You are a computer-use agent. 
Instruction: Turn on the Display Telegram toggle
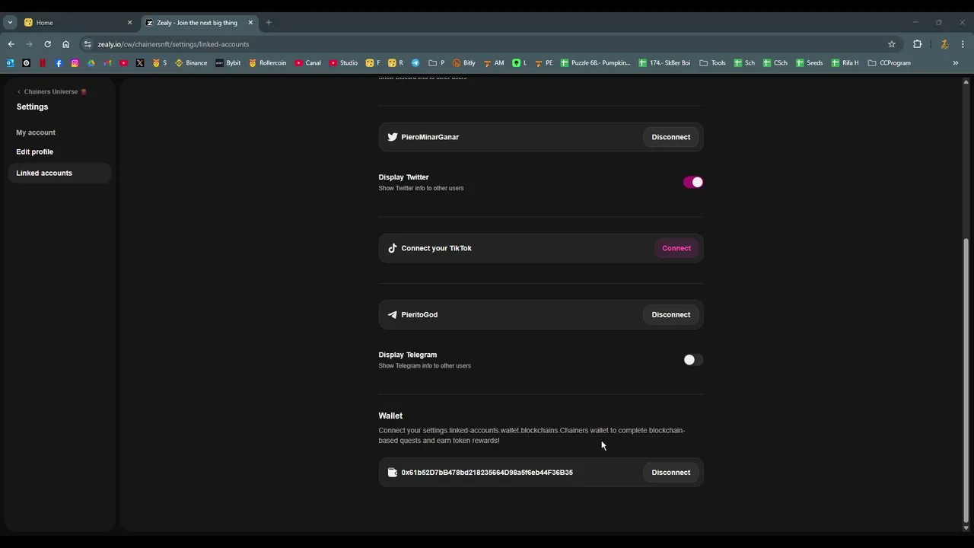coord(692,360)
